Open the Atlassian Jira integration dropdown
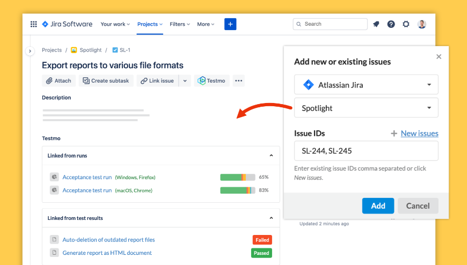This screenshot has width=467, height=265. 366,85
